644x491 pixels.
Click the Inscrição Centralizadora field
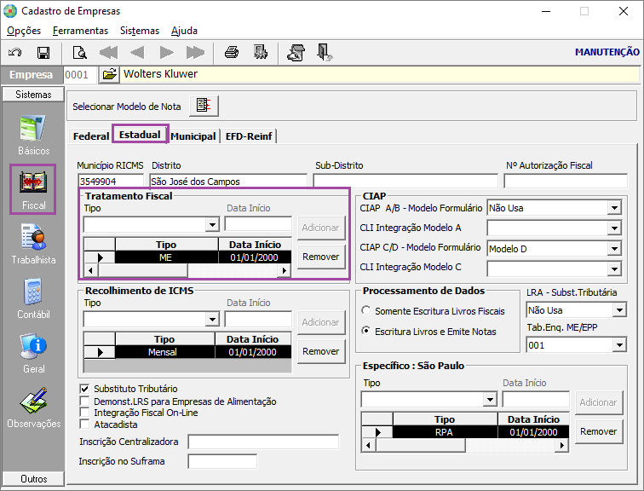pos(263,442)
